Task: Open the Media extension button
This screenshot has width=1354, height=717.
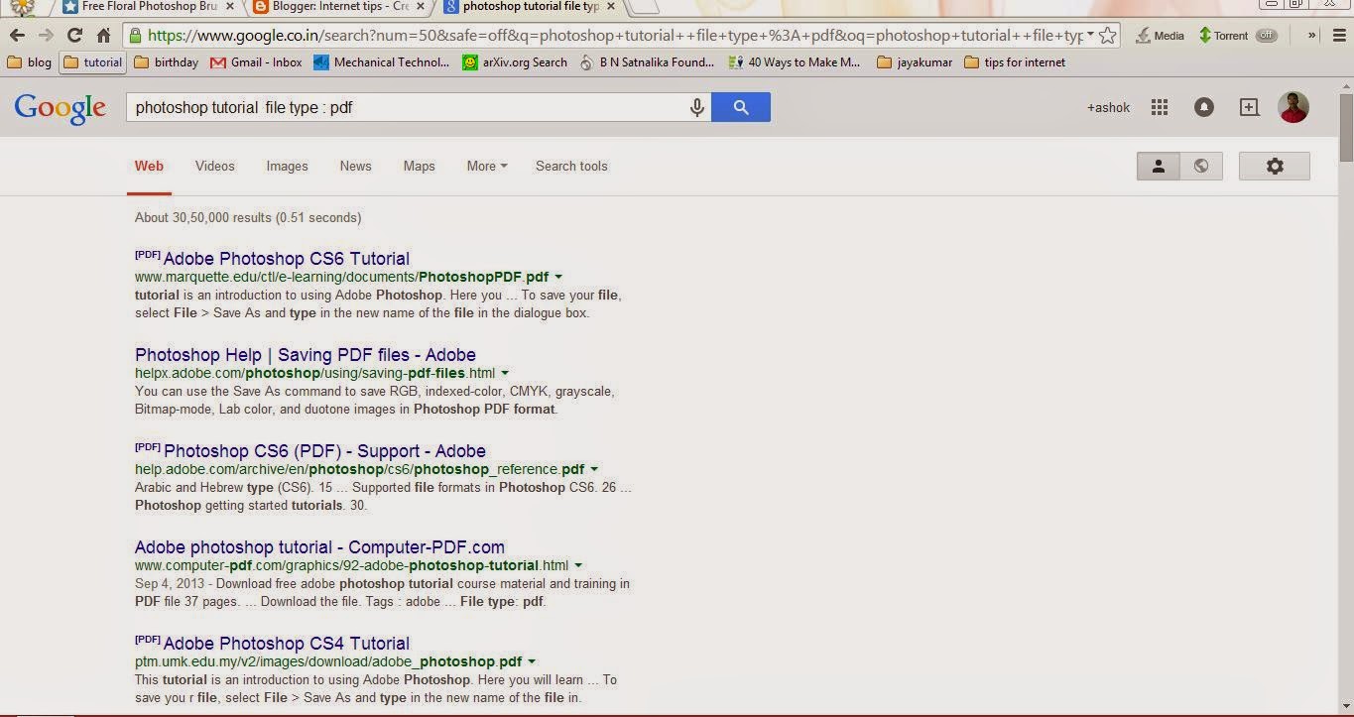Action: tap(1160, 36)
